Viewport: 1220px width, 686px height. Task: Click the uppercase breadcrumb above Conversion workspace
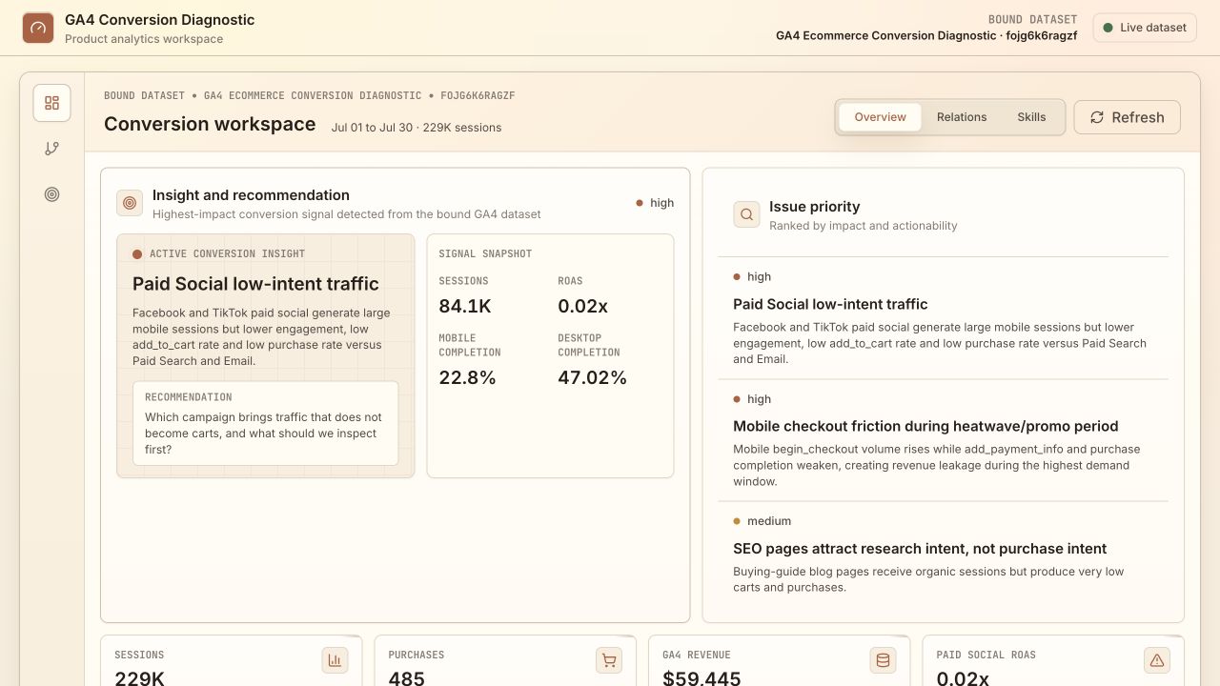[310, 96]
